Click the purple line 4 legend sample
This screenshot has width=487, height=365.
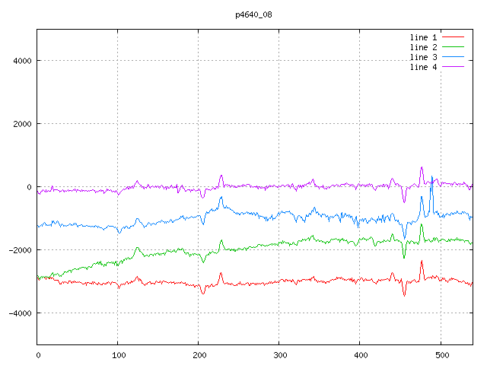tap(453, 66)
